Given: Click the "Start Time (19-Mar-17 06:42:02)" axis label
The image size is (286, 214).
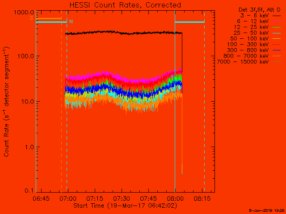Looking at the screenshot, I should click(x=125, y=206).
